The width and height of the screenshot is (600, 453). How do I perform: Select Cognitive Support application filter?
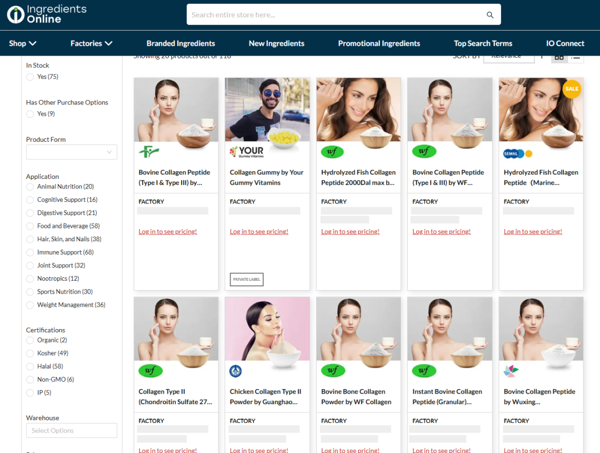coord(30,200)
